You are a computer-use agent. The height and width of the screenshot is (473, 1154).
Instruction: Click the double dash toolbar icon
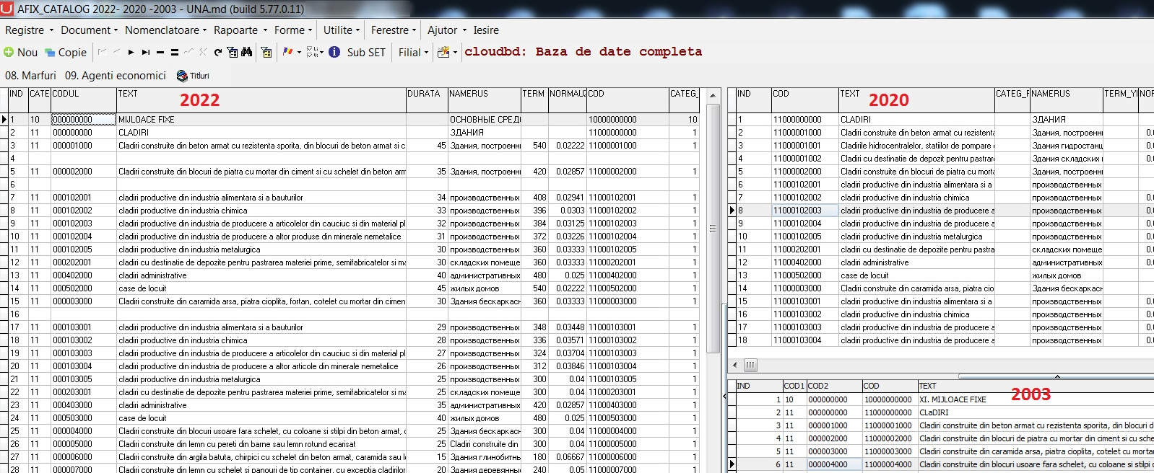point(175,52)
